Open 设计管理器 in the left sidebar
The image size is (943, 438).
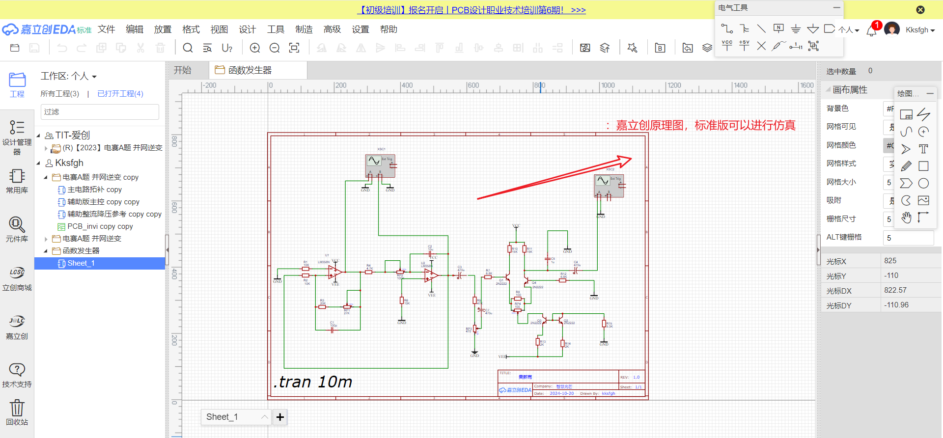pos(17,137)
